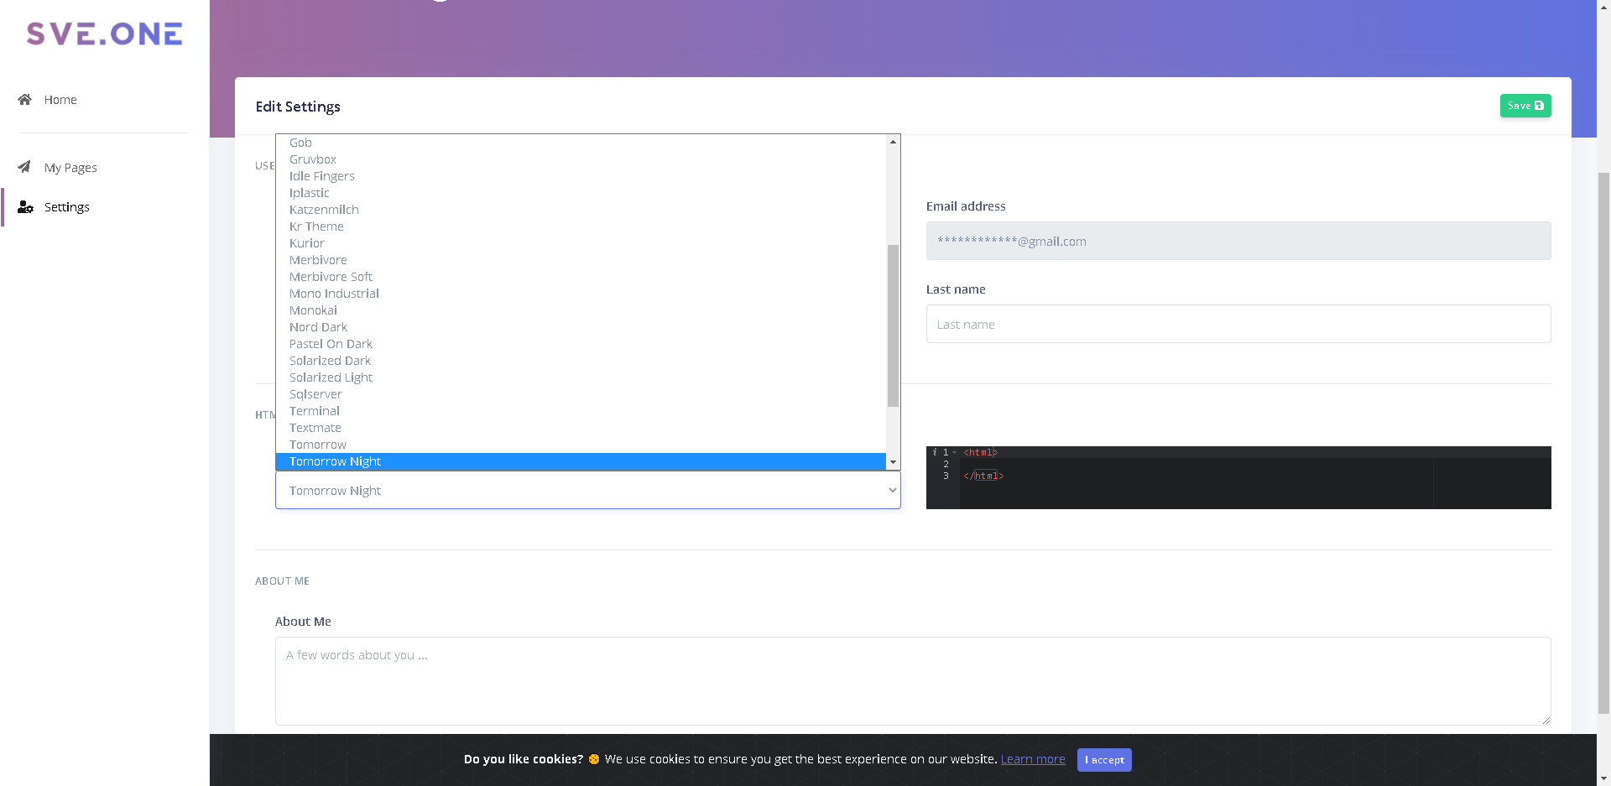
Task: Choose Katzenmilch theme option
Action: [x=581, y=210]
